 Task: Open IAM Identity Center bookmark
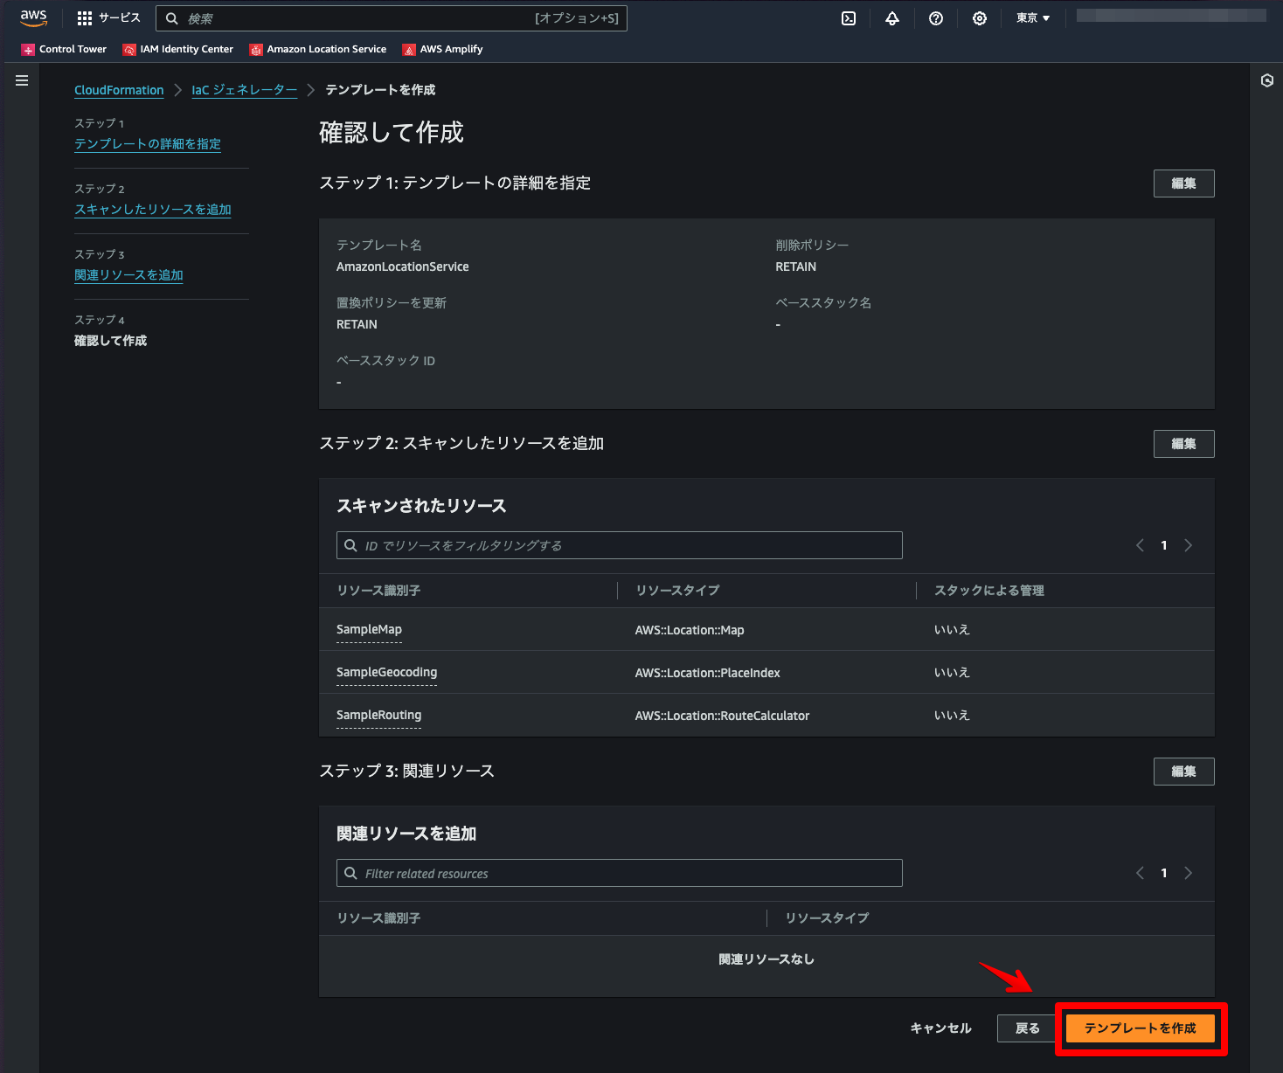(178, 49)
